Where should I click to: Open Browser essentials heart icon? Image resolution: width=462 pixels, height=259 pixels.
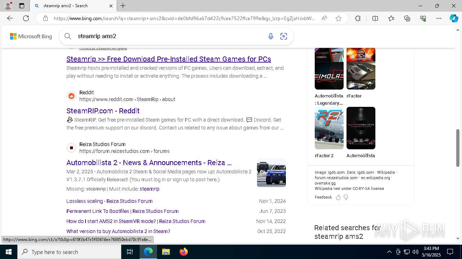[423, 18]
